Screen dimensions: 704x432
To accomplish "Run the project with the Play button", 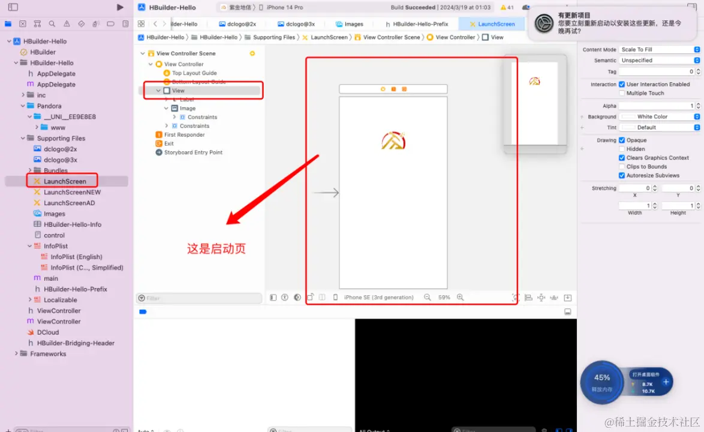I will pyautogui.click(x=120, y=7).
